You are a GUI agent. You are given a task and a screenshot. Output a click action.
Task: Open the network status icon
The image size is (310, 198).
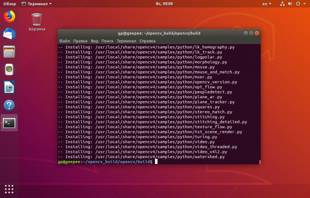(282, 4)
